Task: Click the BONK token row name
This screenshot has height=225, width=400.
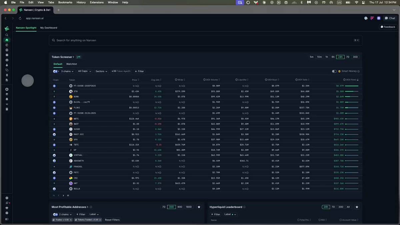Action: click(x=76, y=97)
